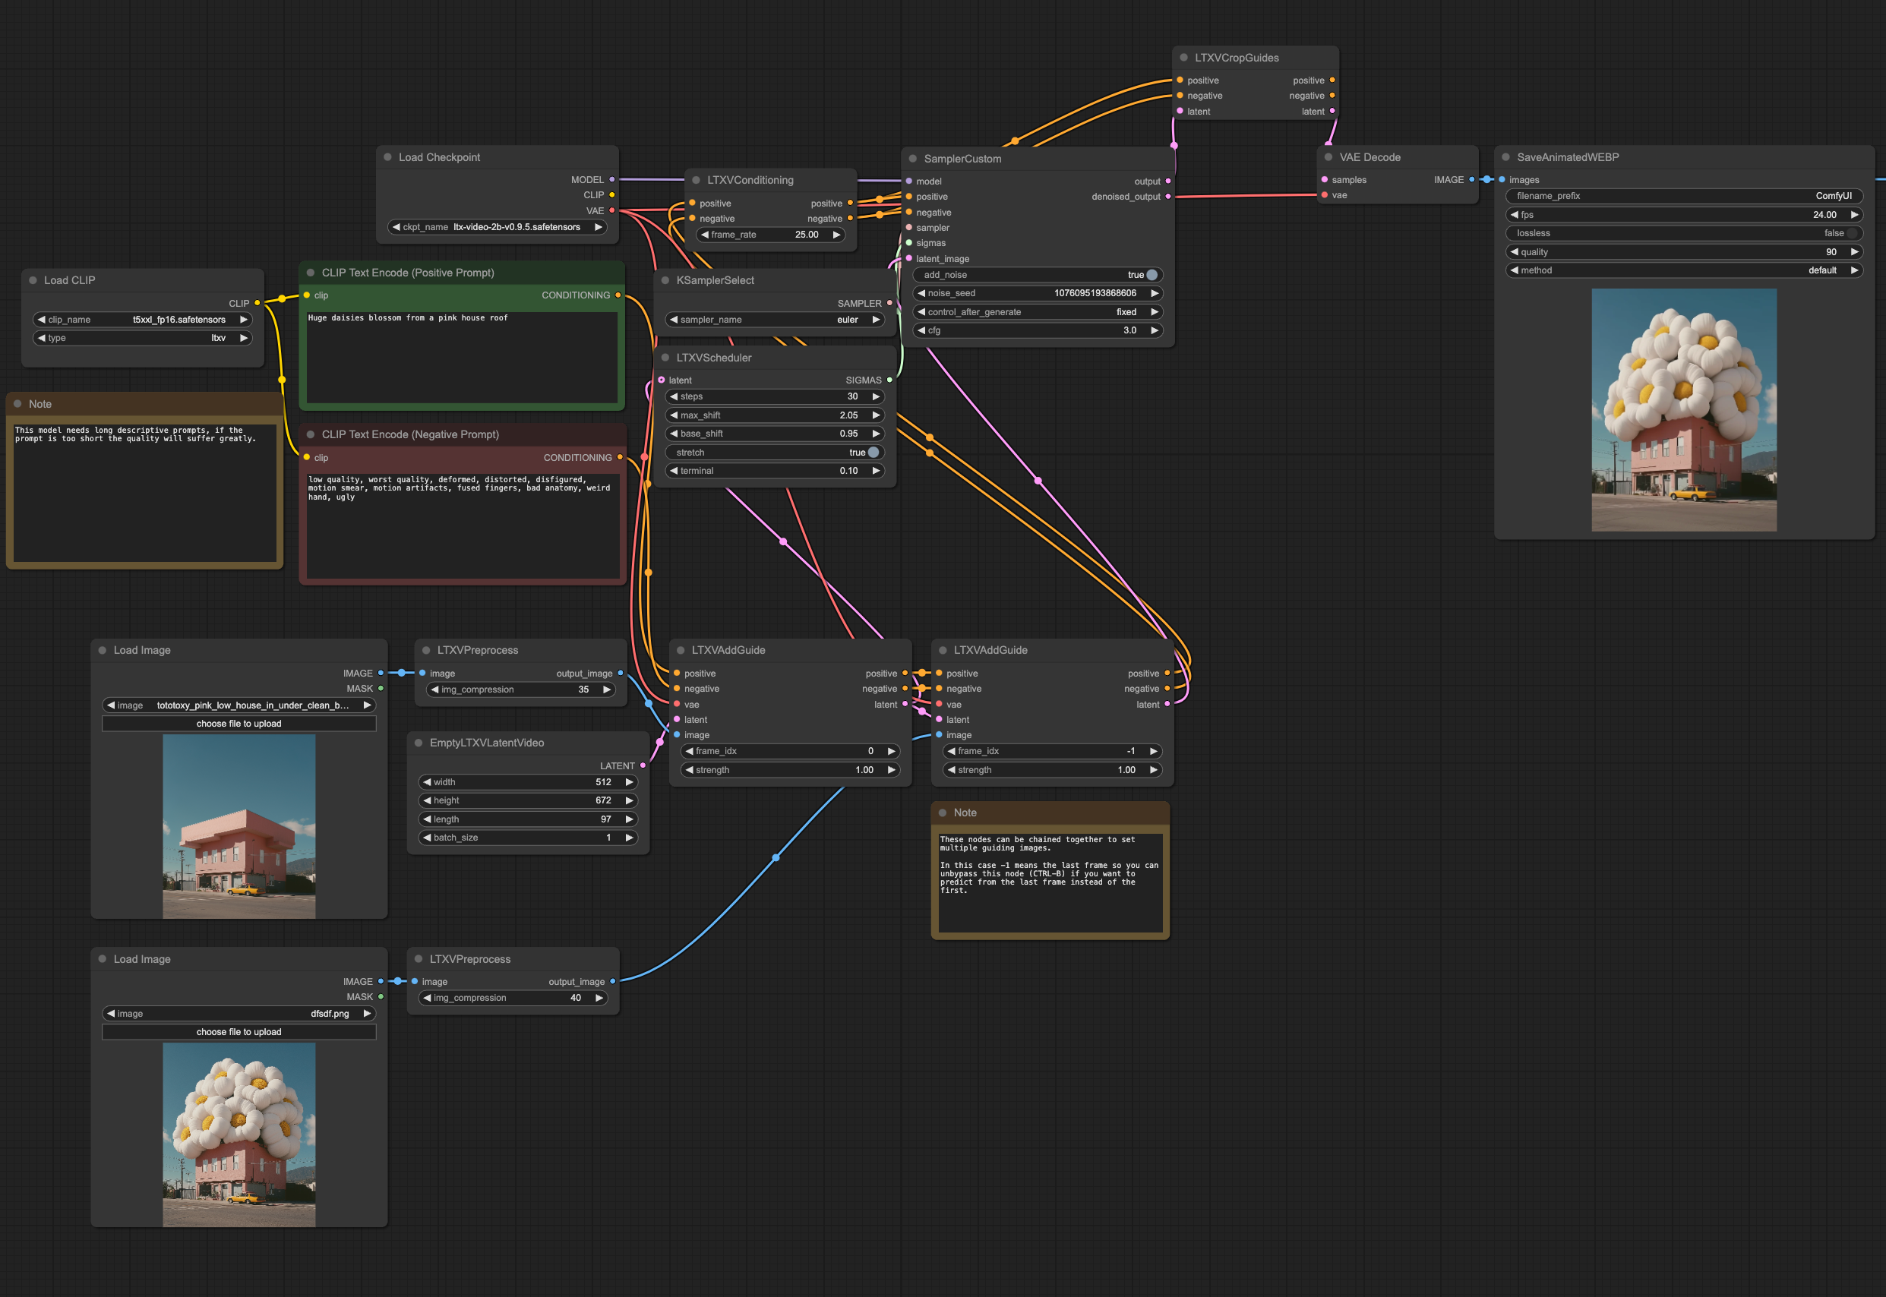The width and height of the screenshot is (1886, 1297).
Task: Click choose file to upload under tototoxy image
Action: coord(239,723)
